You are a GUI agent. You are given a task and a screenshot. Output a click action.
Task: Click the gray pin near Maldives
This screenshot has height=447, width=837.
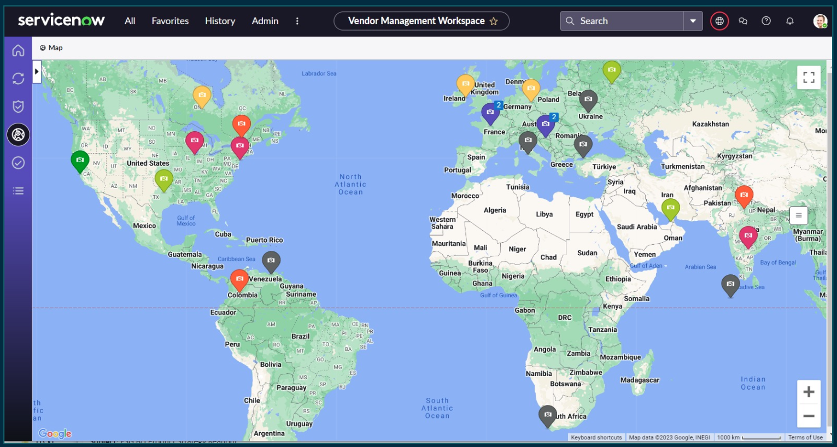tap(730, 285)
